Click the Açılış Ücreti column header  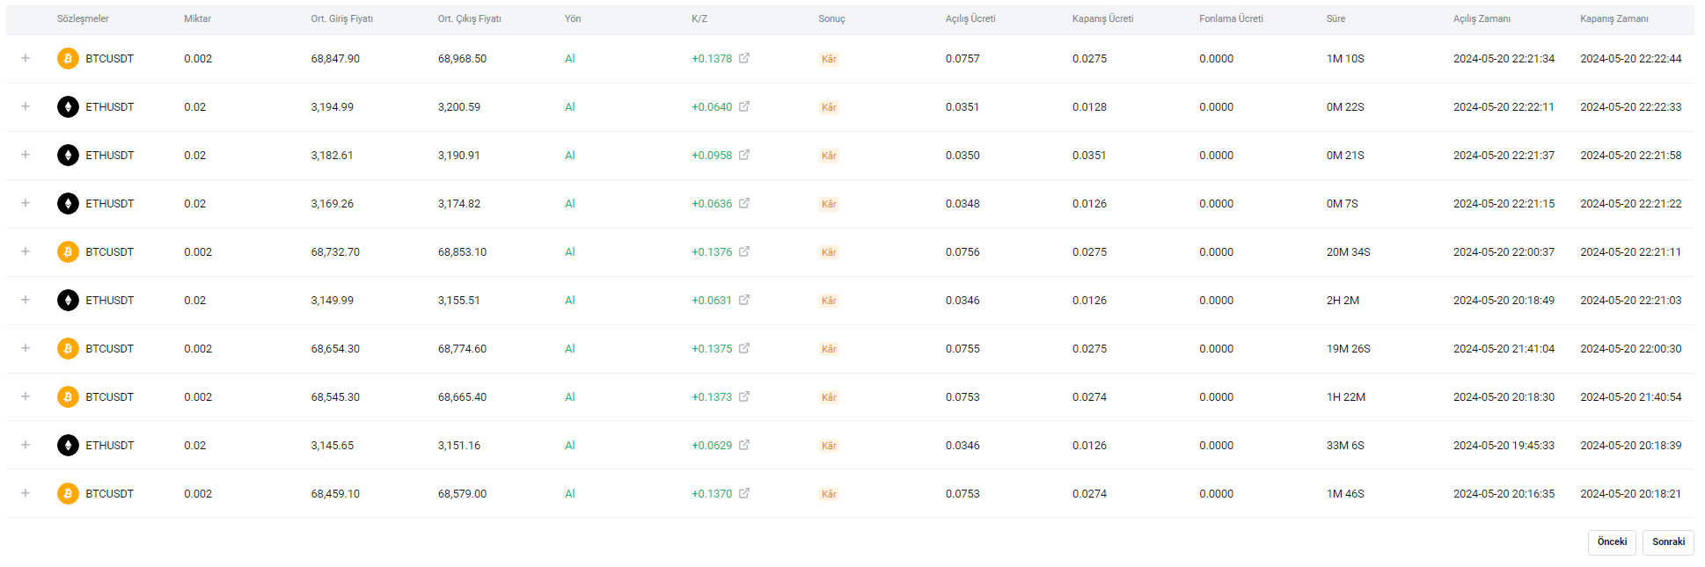pos(970,18)
